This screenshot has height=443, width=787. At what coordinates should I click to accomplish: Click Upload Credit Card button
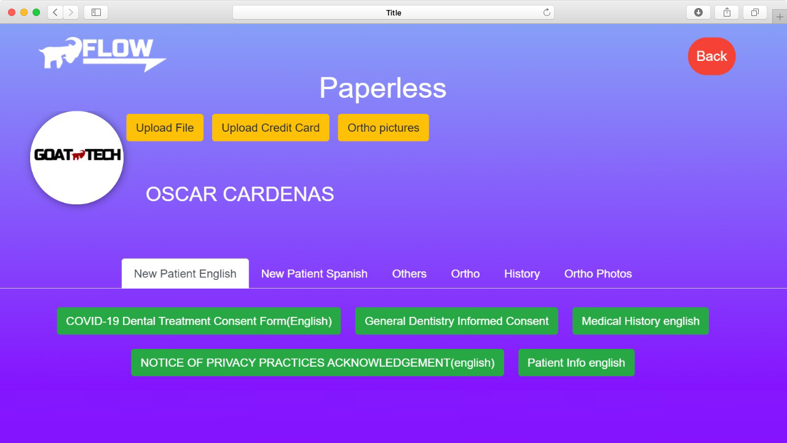[x=271, y=128]
